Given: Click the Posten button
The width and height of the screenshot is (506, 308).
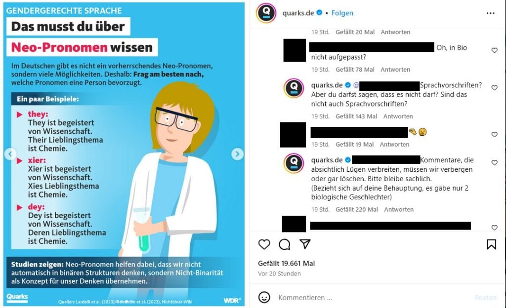Looking at the screenshot, I should [x=485, y=297].
